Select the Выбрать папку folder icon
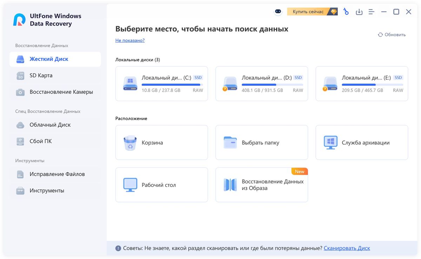 point(230,143)
